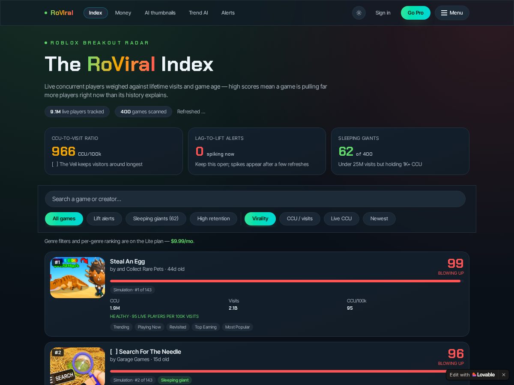Click the Sleeping giant badge on game #2
This screenshot has height=385, width=514.
(175, 380)
